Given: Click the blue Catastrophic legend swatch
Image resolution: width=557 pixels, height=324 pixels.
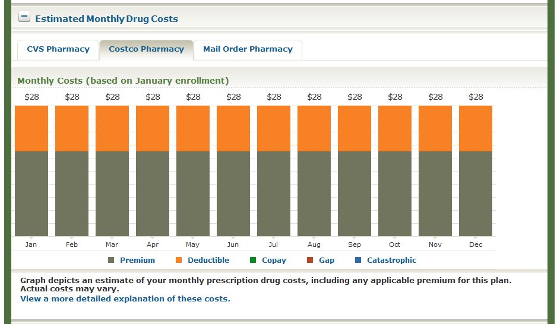Looking at the screenshot, I should pyautogui.click(x=357, y=261).
